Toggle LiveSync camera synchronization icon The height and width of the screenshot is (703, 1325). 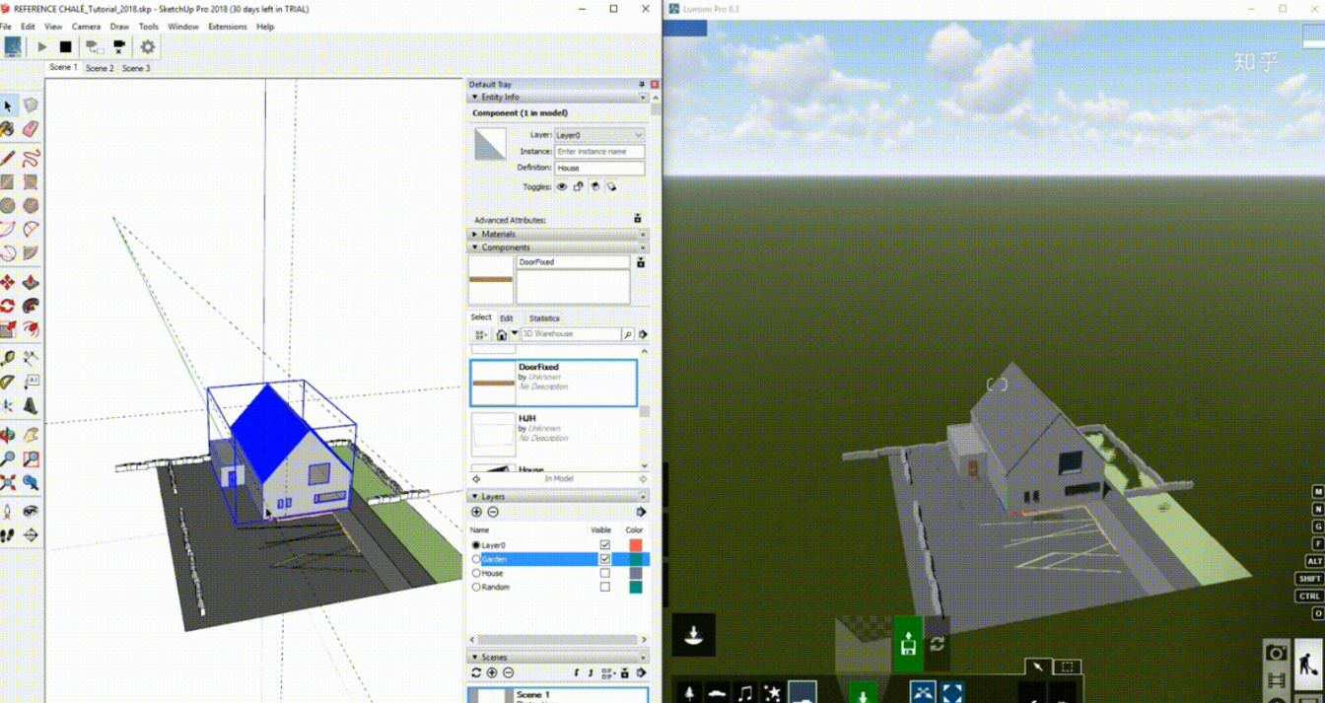pos(96,46)
